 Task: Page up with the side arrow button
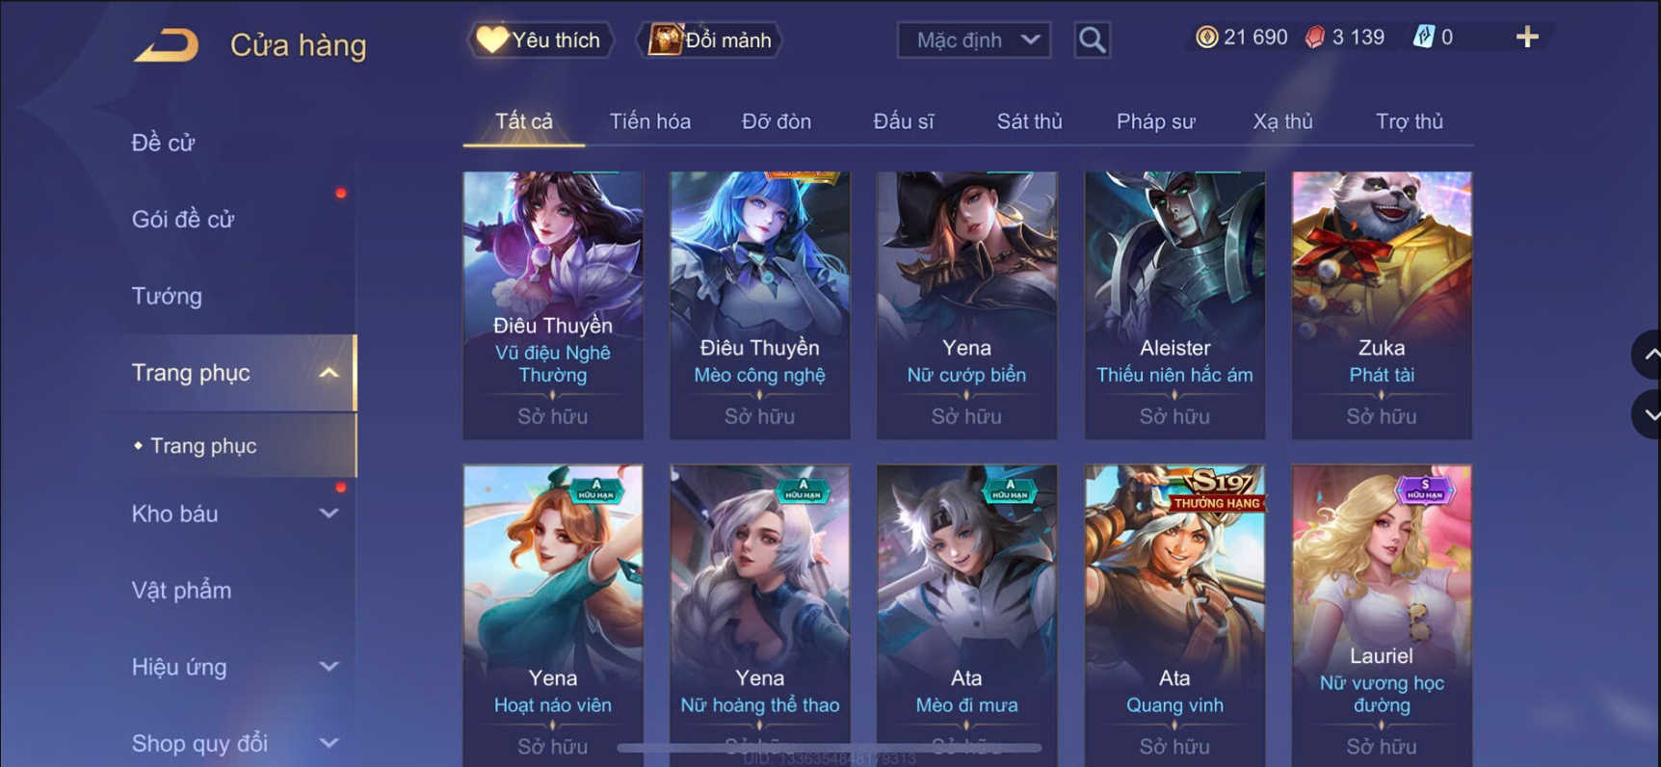[1648, 355]
